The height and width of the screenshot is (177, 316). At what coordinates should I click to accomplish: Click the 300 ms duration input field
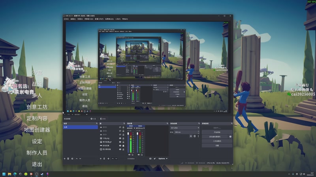pos(185,132)
